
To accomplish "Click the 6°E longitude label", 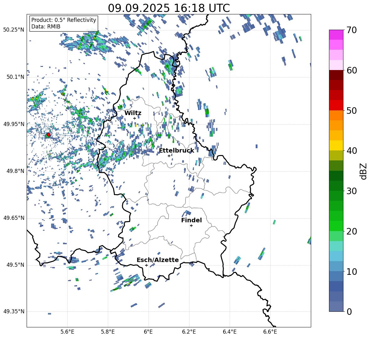I will click(148, 332).
